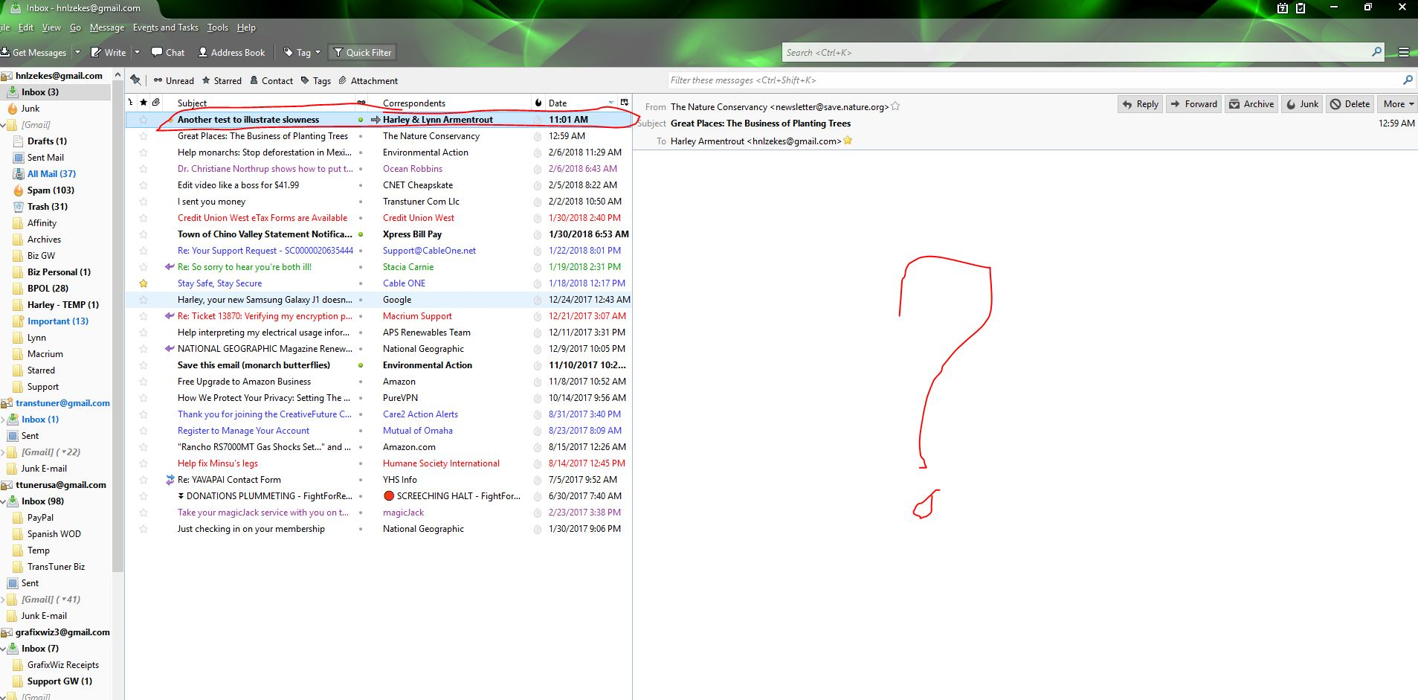The height and width of the screenshot is (700, 1418).
Task: Forward the displayed message
Action: [1193, 104]
